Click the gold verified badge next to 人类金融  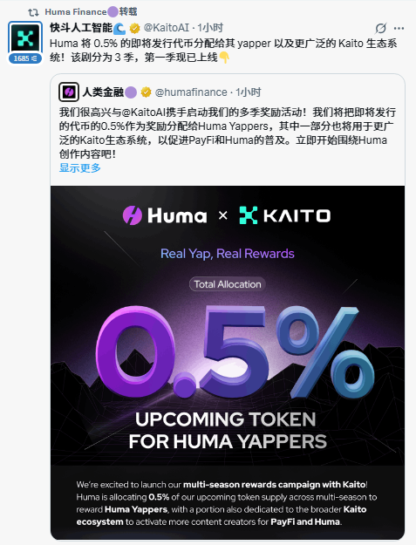pos(146,92)
